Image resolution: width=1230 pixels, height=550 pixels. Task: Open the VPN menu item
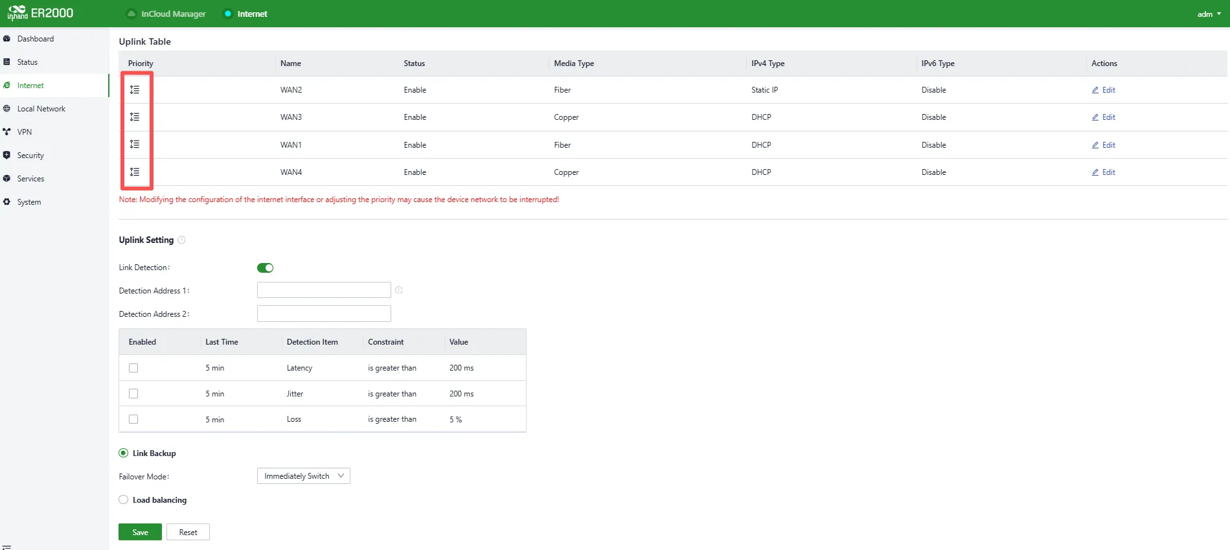tap(54, 132)
